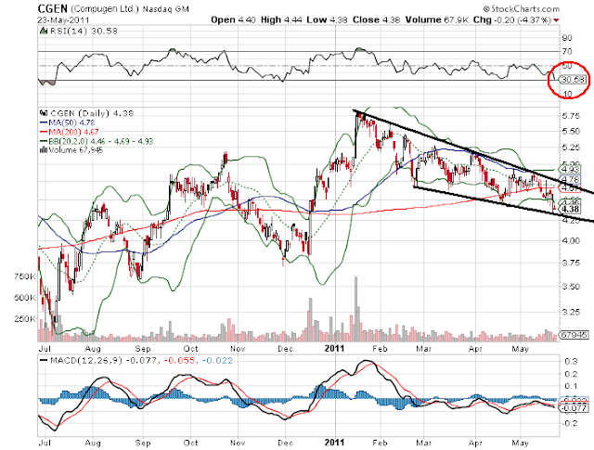Click the (Compugen Ltd.) company name
The width and height of the screenshot is (594, 450).
(105, 8)
